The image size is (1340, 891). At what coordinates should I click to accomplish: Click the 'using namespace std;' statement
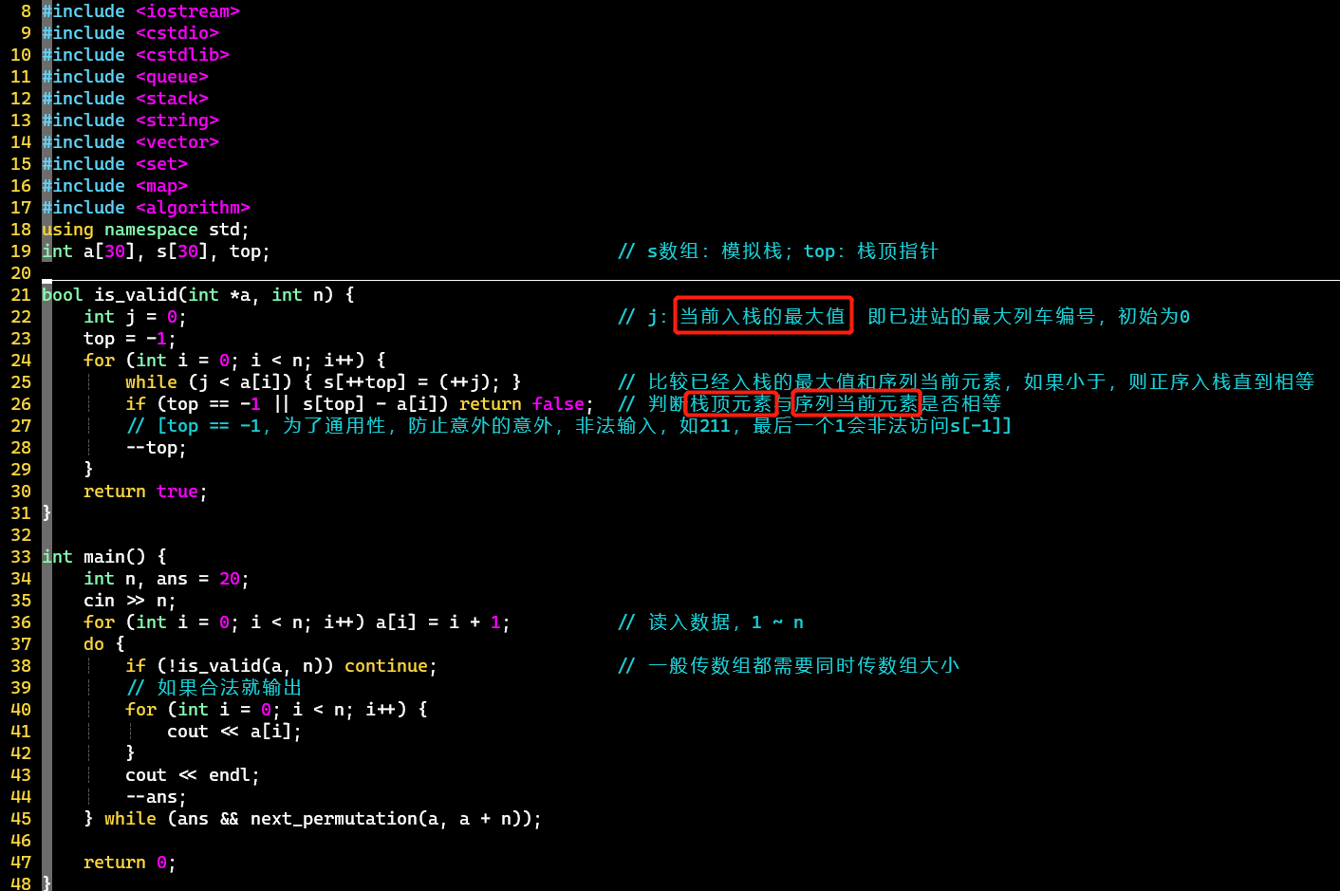(145, 230)
